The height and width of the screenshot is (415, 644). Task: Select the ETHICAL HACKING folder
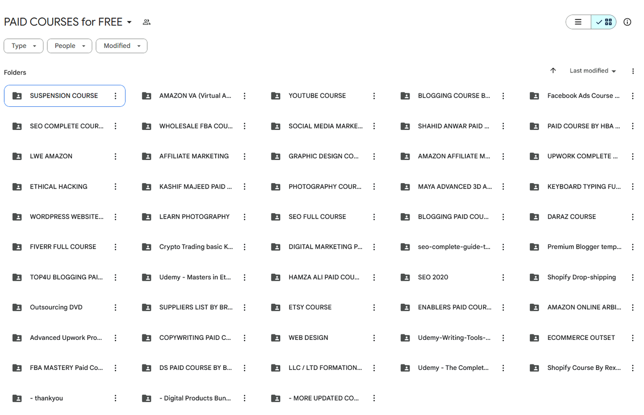click(x=64, y=187)
